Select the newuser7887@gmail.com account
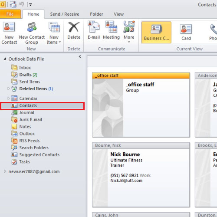 (x=34, y=171)
